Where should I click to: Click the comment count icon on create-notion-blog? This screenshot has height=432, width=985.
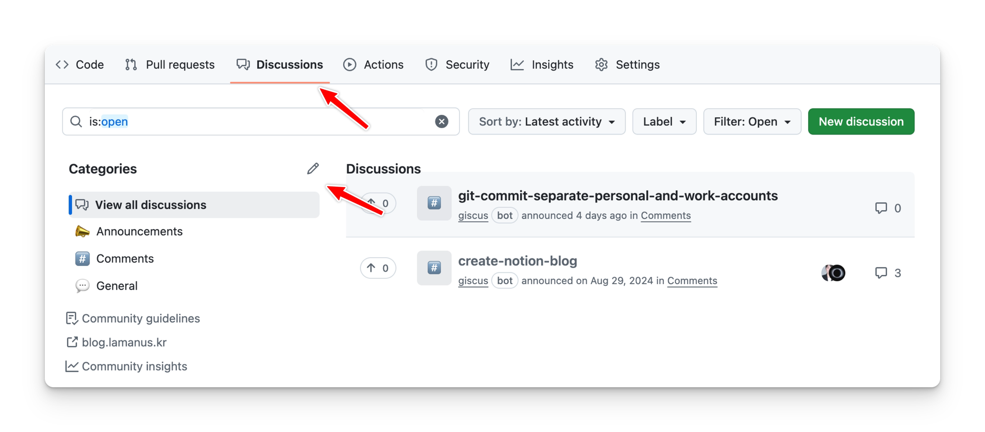(881, 273)
